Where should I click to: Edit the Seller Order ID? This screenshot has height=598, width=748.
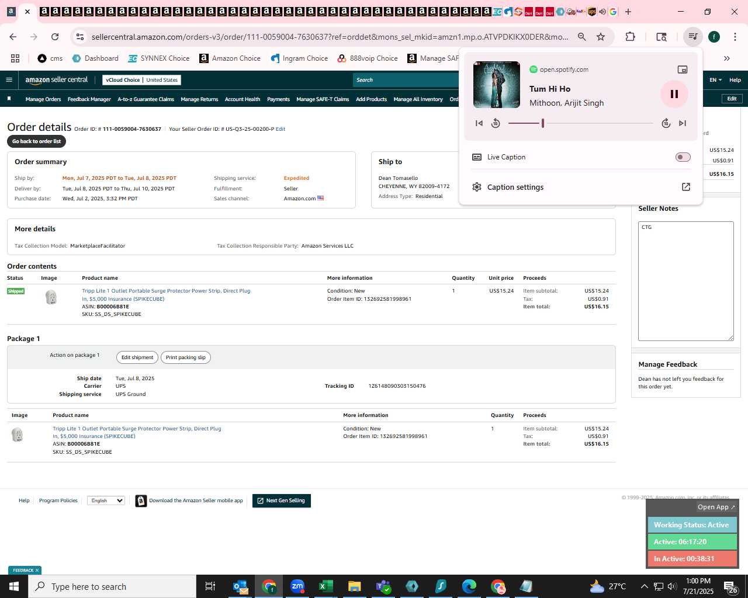(280, 129)
